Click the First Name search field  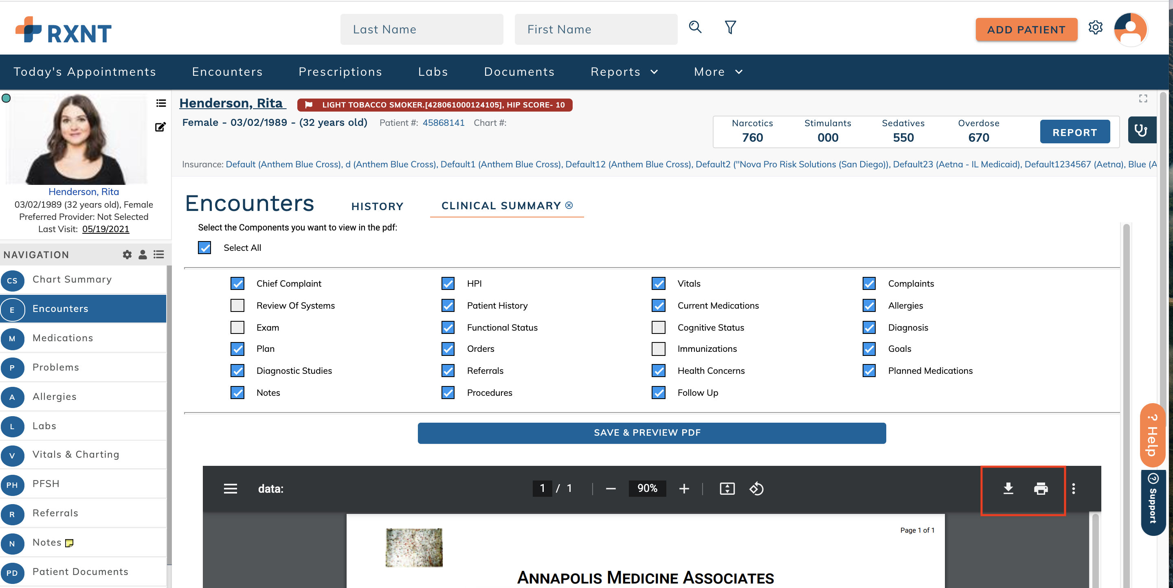point(595,29)
